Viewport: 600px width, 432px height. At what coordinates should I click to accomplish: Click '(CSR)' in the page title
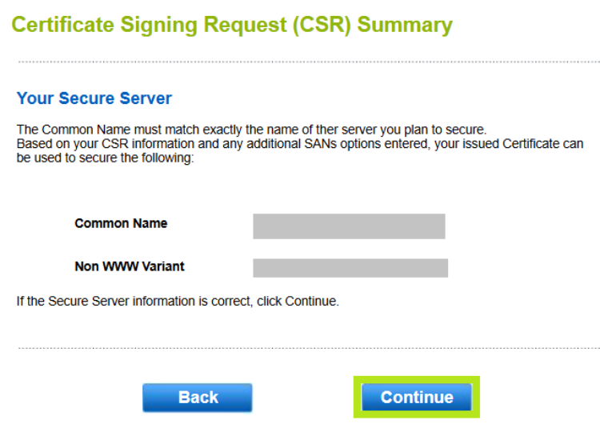click(314, 25)
